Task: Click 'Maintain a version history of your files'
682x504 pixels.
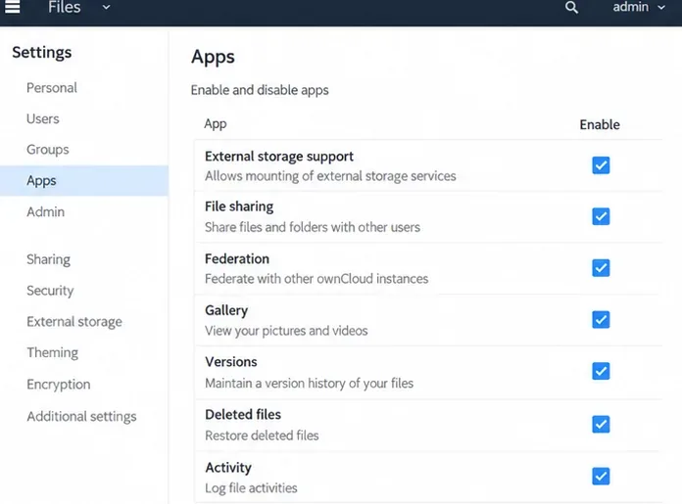Action: pyautogui.click(x=310, y=383)
